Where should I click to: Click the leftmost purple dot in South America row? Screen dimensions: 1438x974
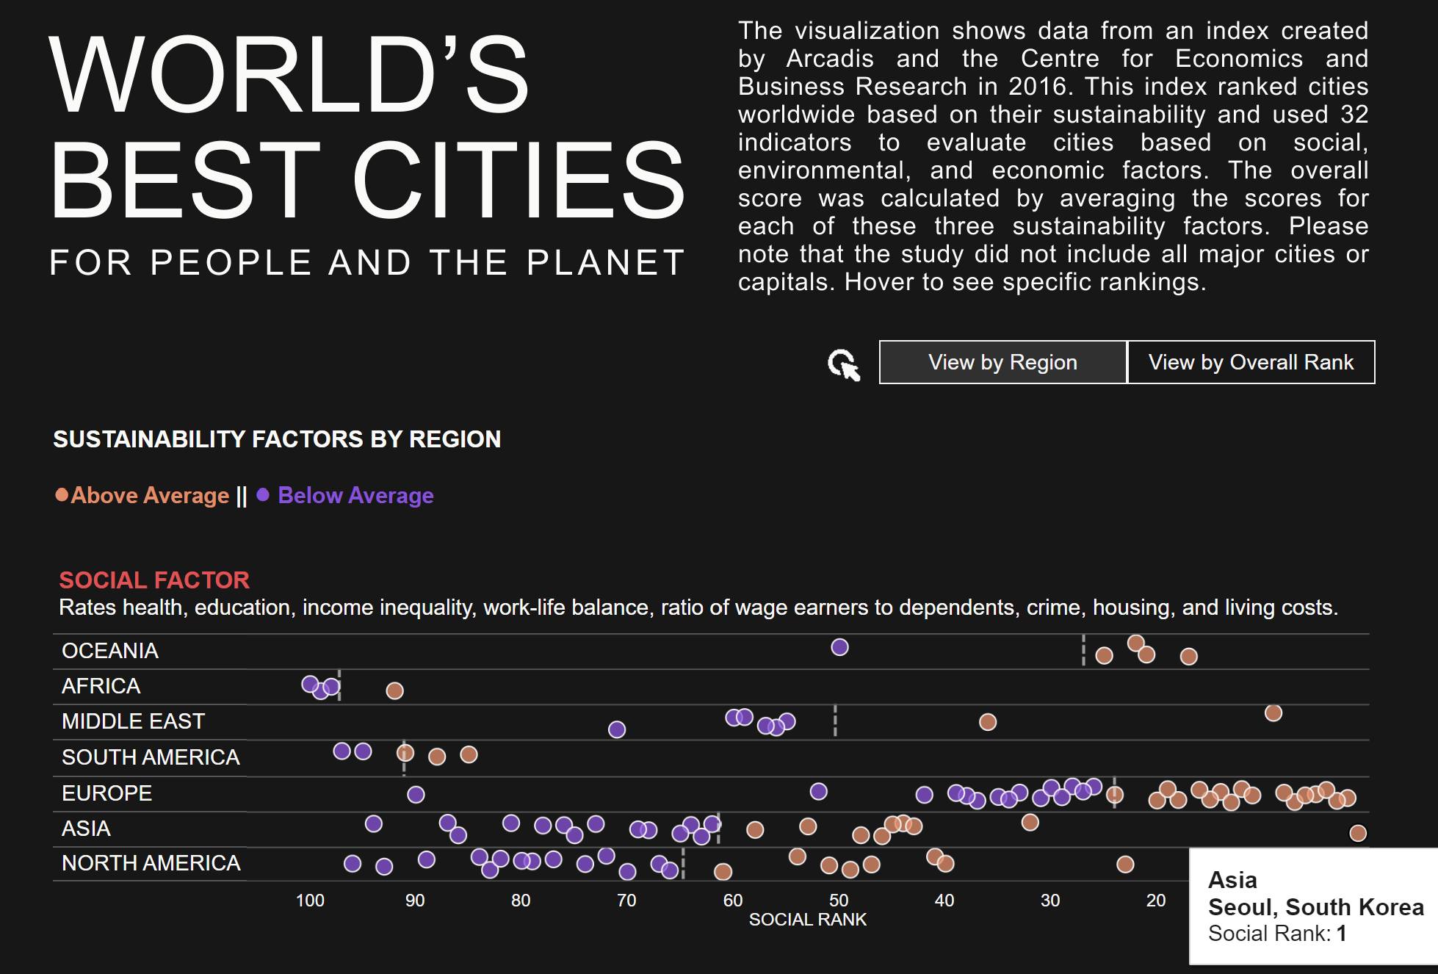(342, 751)
